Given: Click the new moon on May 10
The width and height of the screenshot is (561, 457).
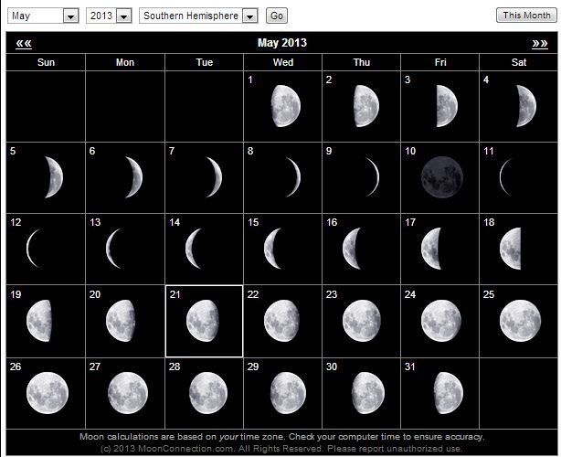Looking at the screenshot, I should (x=442, y=177).
